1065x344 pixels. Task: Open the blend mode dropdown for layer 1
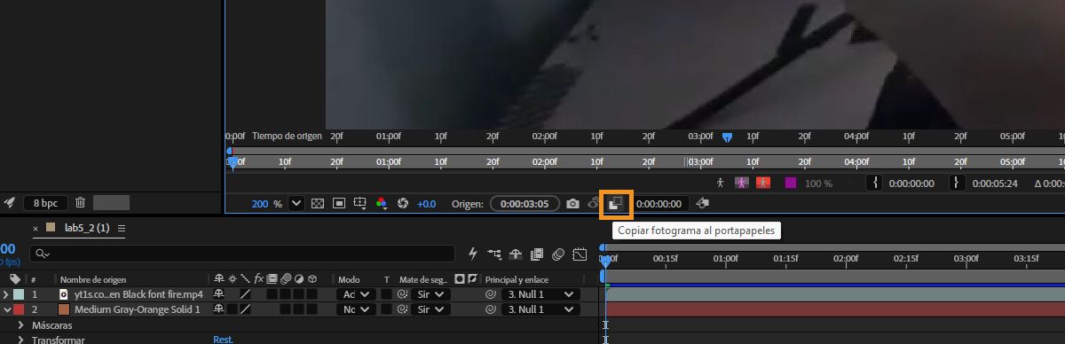coord(356,294)
